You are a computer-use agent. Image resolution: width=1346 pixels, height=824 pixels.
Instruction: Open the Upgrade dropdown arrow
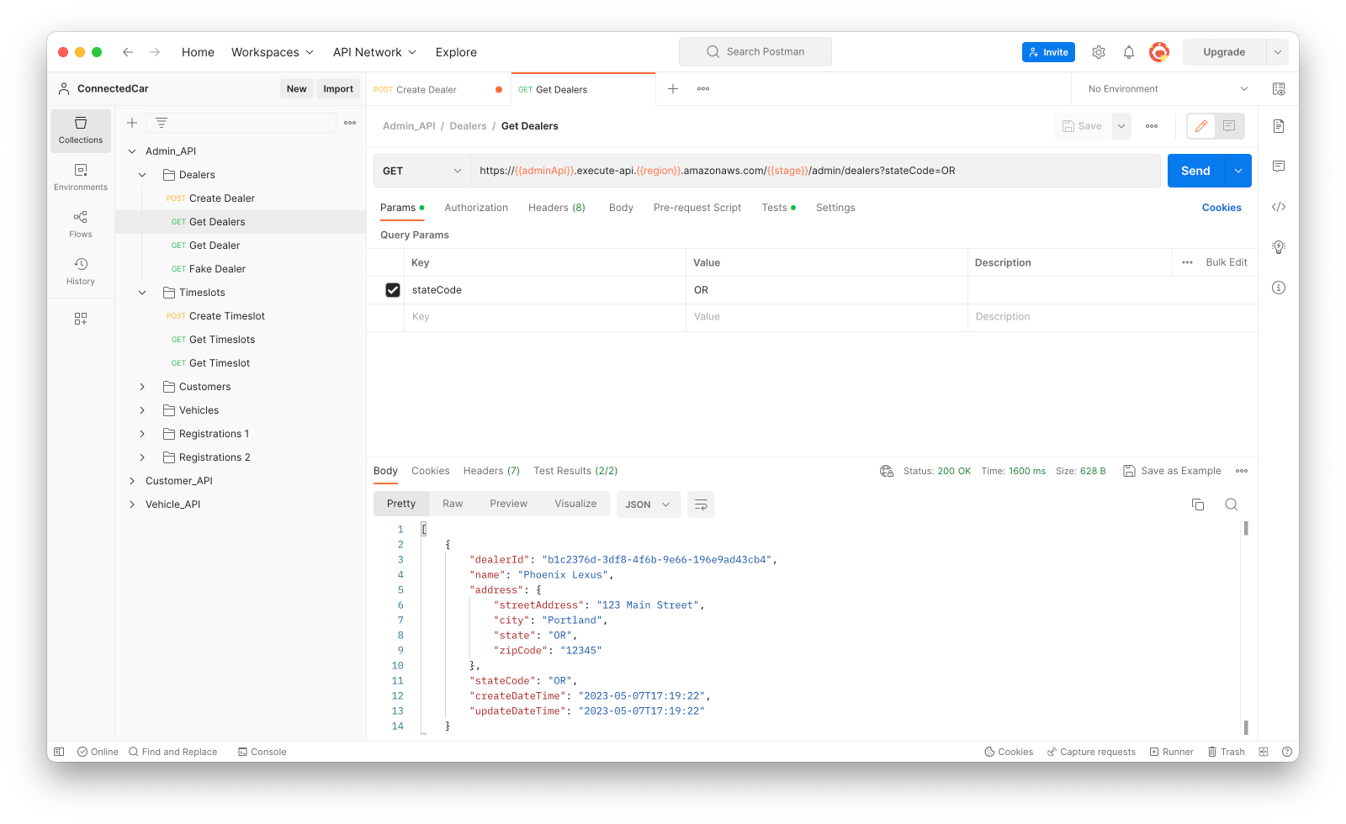(x=1277, y=52)
